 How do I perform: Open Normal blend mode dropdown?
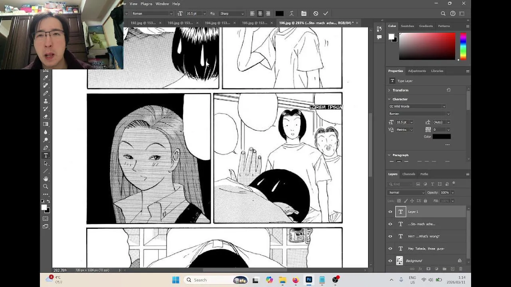(x=407, y=193)
